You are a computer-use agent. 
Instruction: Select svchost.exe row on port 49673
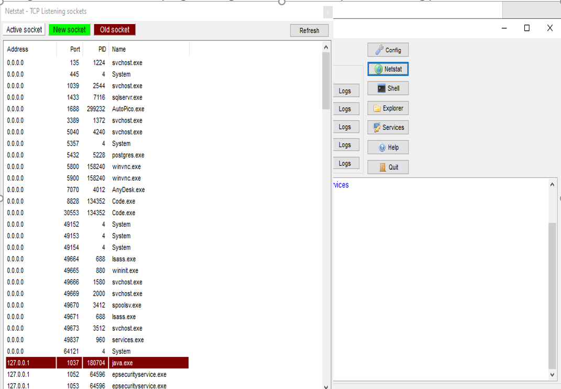tap(97, 328)
